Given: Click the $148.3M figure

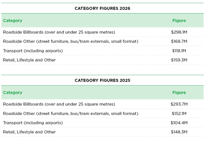Looking at the screenshot, I should 179,132.
